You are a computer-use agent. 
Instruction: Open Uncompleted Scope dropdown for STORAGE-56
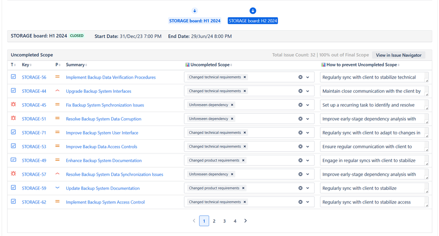click(x=308, y=77)
